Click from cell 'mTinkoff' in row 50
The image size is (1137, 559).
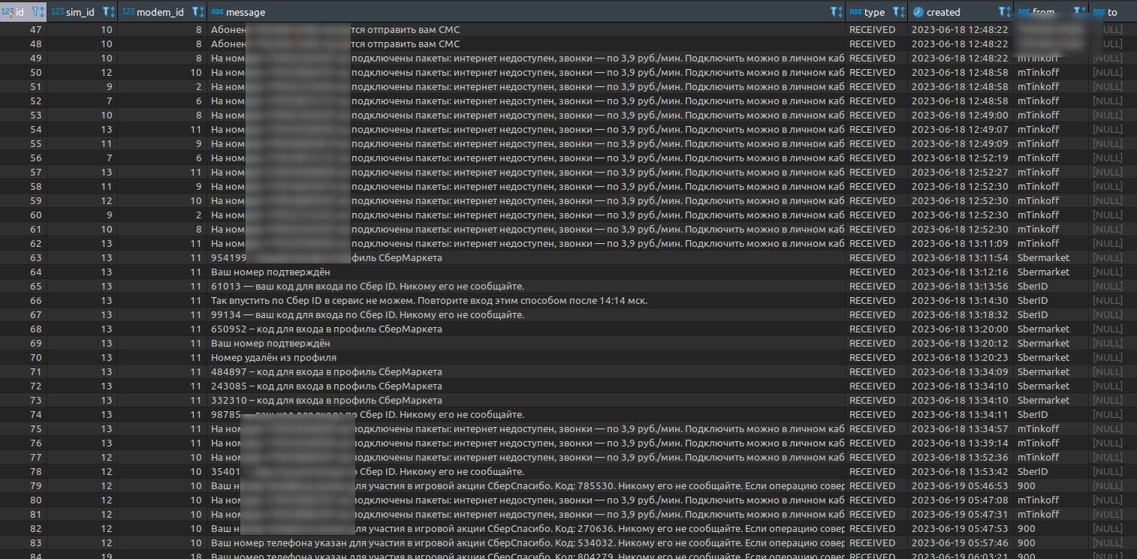(x=1038, y=73)
